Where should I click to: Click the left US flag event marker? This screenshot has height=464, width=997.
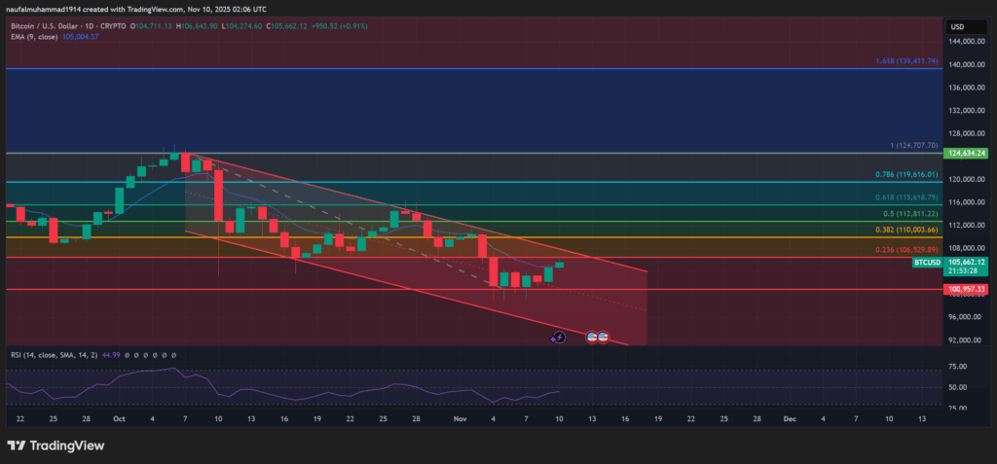(x=591, y=337)
